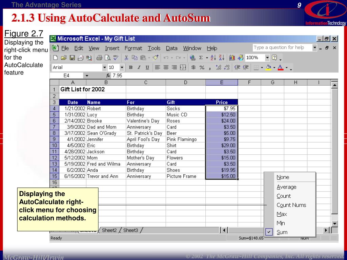Open the Borders dropdown arrow
Viewport: 347px width, 260px height.
coord(262,67)
